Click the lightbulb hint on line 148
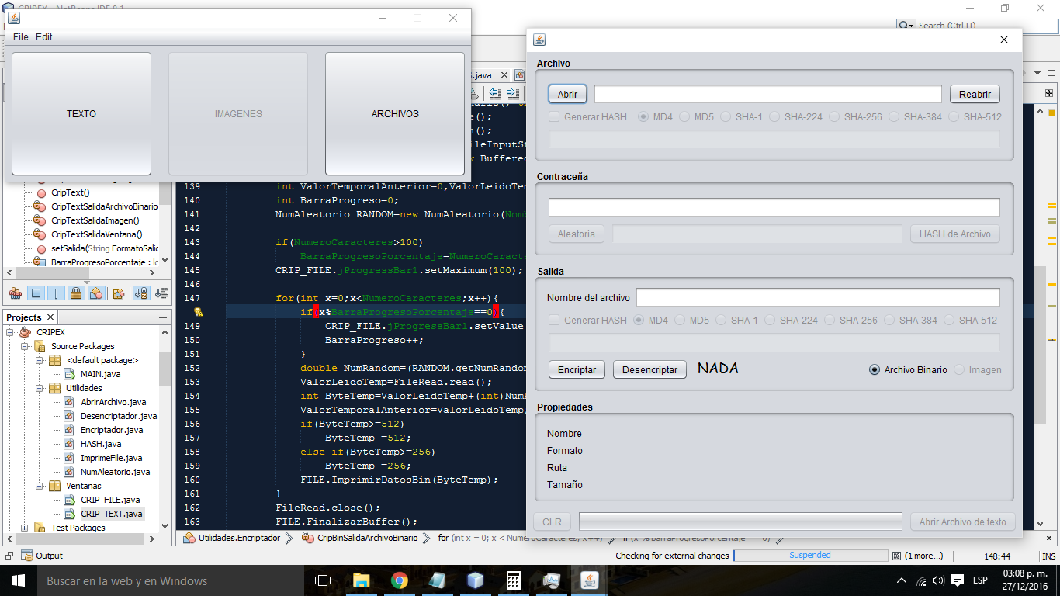 tap(198, 312)
